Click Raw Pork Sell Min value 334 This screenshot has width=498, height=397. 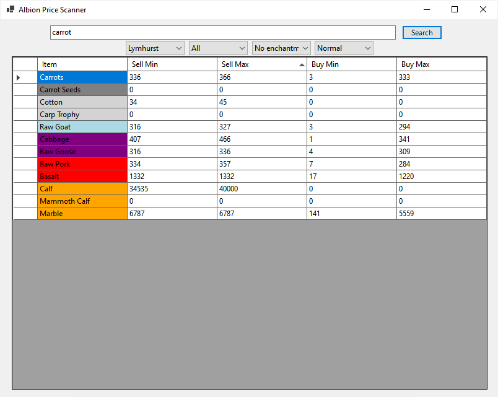point(172,164)
